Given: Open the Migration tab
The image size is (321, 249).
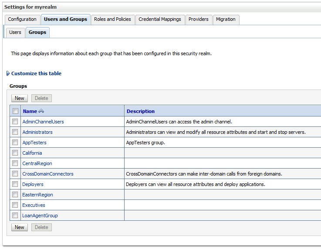Looking at the screenshot, I should pyautogui.click(x=226, y=19).
